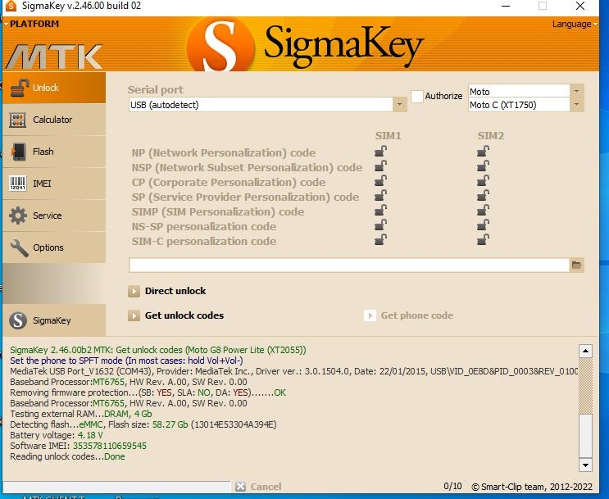Open the Options tab

coord(54,247)
